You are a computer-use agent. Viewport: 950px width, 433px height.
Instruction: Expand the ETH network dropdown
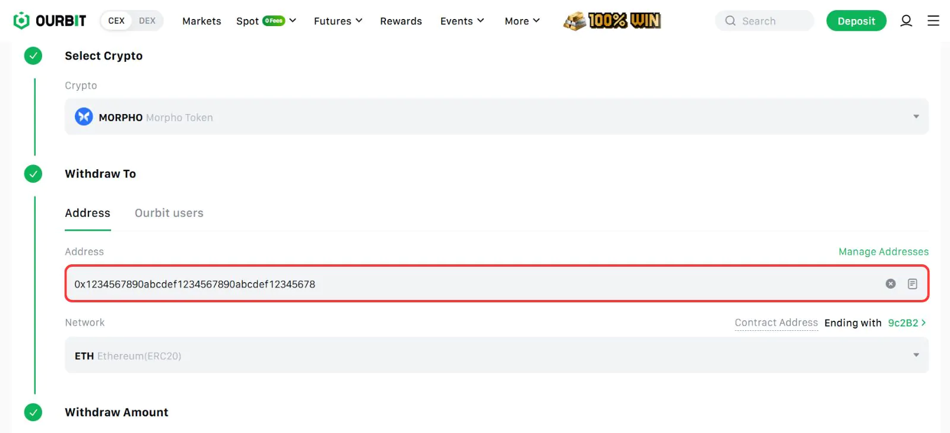pos(916,355)
